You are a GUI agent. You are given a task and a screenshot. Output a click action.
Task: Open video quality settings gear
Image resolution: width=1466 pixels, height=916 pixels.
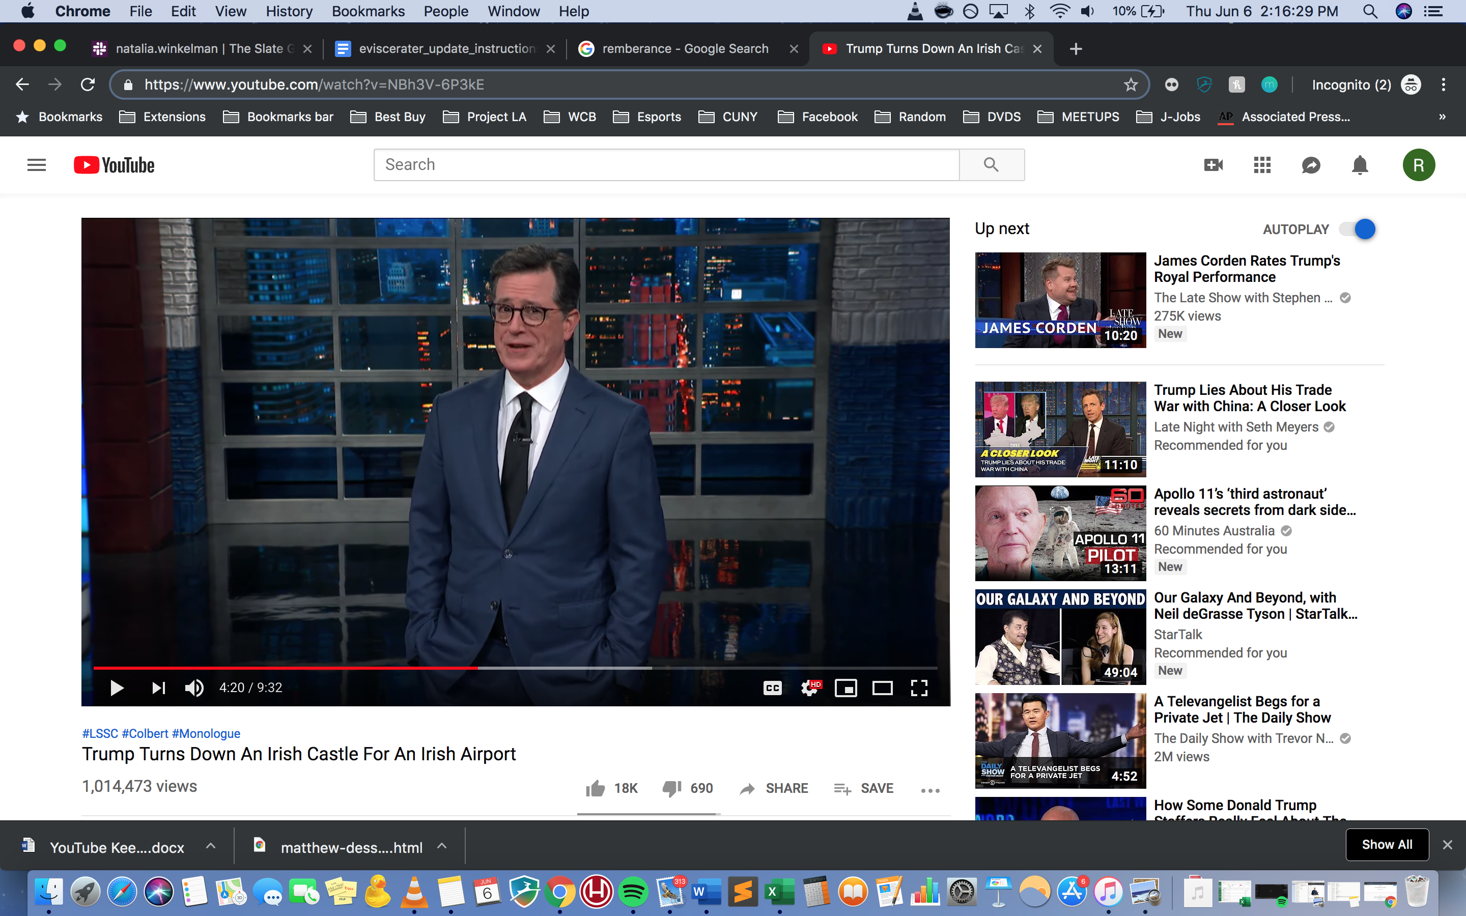[809, 688]
